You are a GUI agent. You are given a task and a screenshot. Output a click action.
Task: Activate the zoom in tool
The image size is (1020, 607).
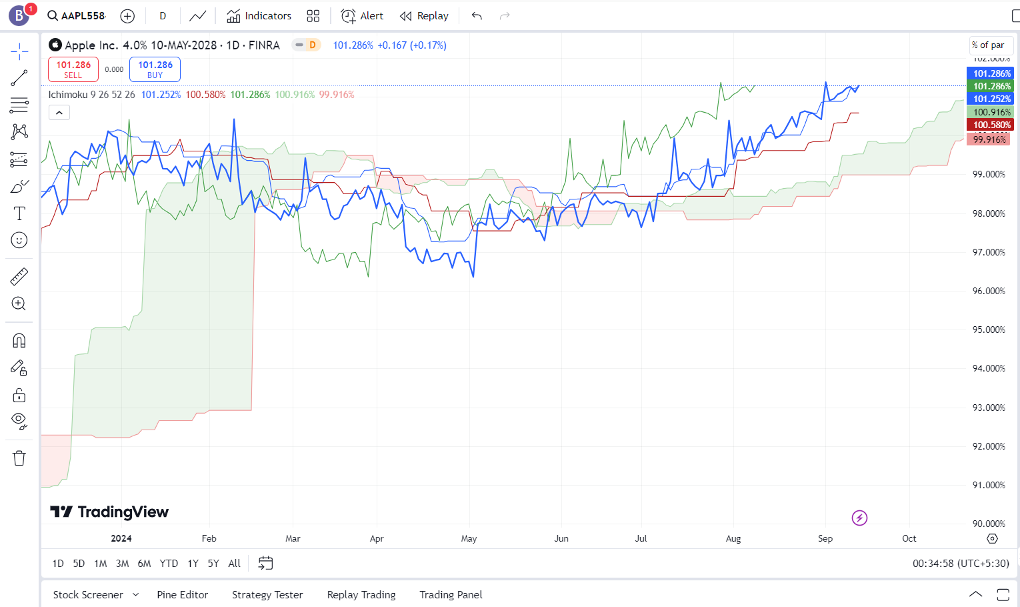click(19, 303)
